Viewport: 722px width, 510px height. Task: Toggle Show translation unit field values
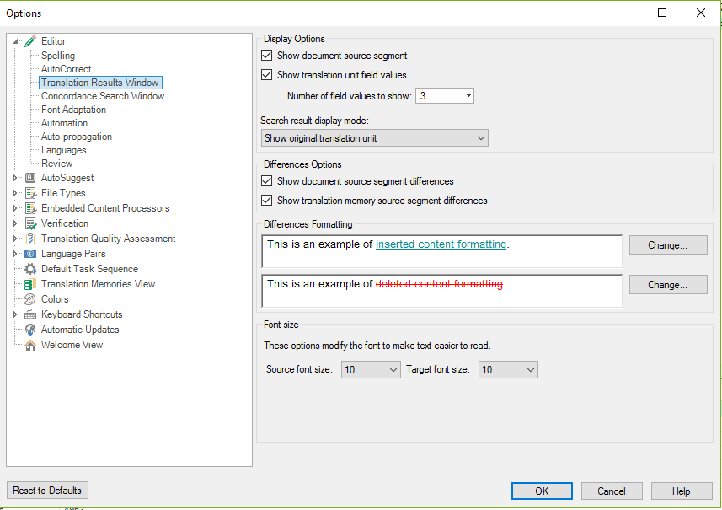coord(266,75)
